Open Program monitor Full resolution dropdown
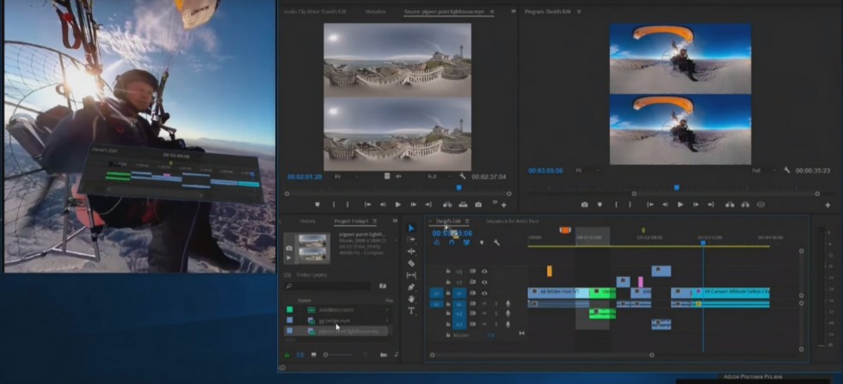This screenshot has width=843, height=384. click(x=762, y=170)
